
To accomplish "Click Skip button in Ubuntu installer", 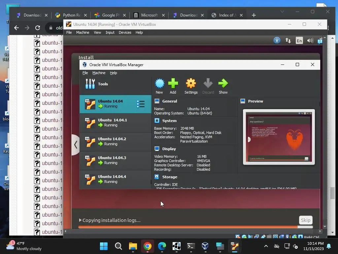I will (x=305, y=220).
